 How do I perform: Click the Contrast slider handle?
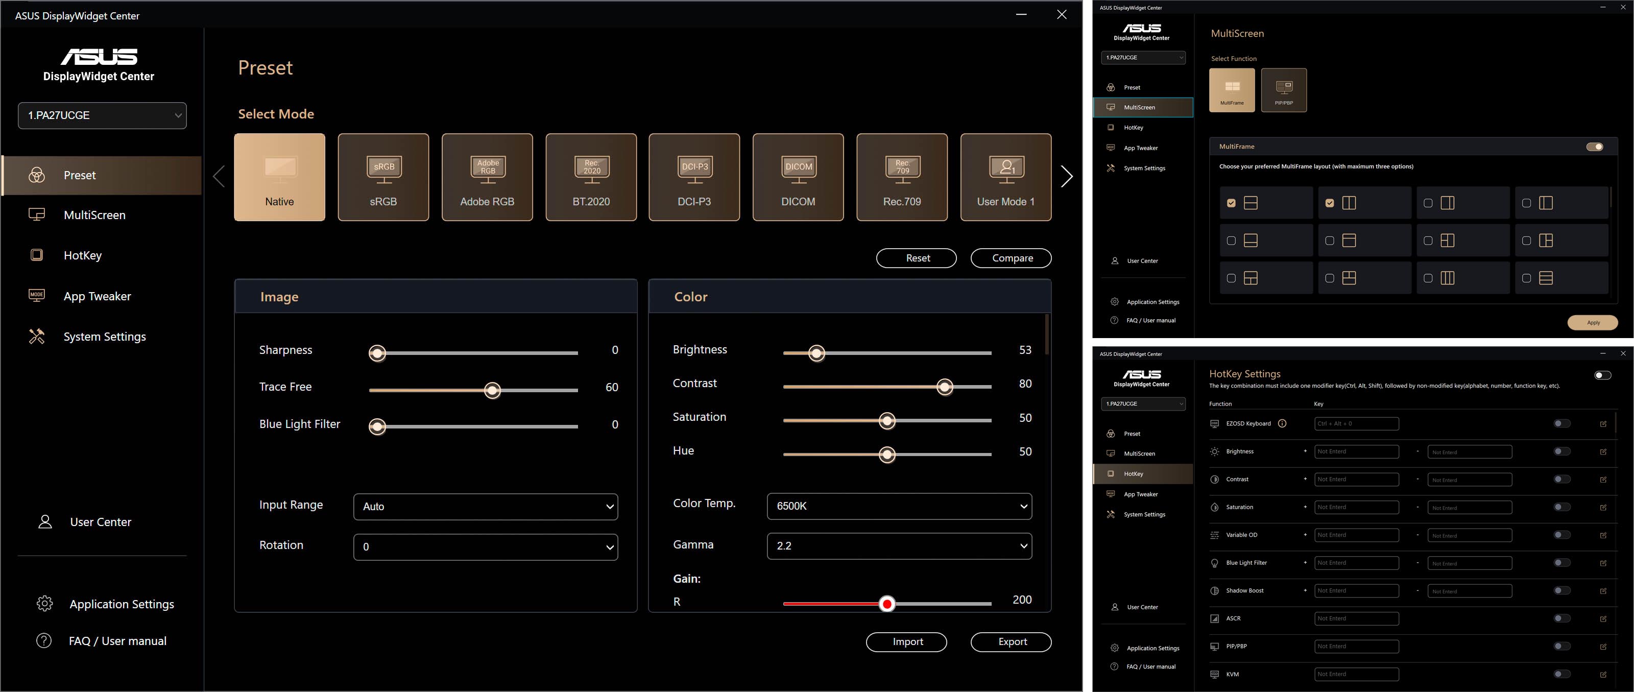[945, 387]
